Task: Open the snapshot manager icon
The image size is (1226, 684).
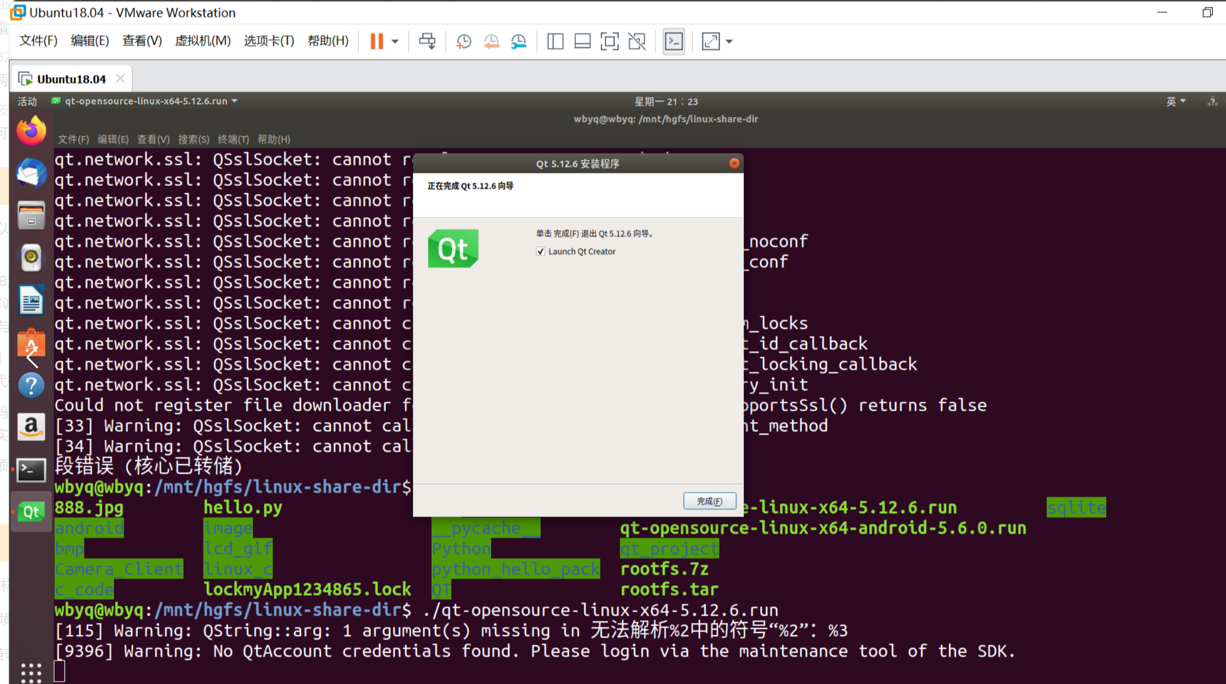Action: coord(518,41)
